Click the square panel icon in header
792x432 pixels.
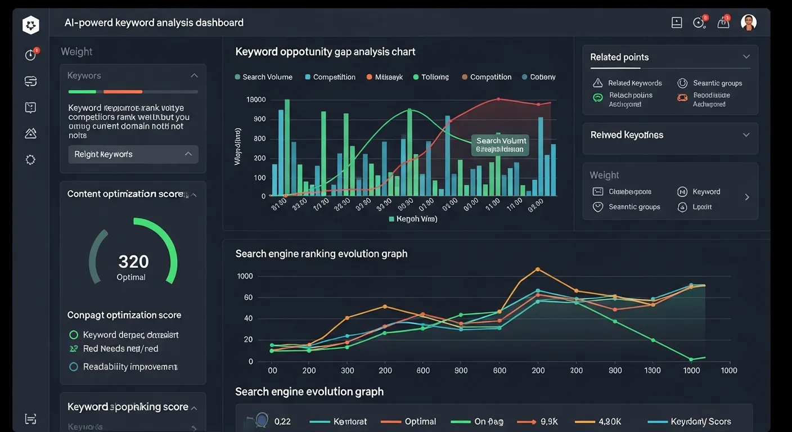pos(677,23)
